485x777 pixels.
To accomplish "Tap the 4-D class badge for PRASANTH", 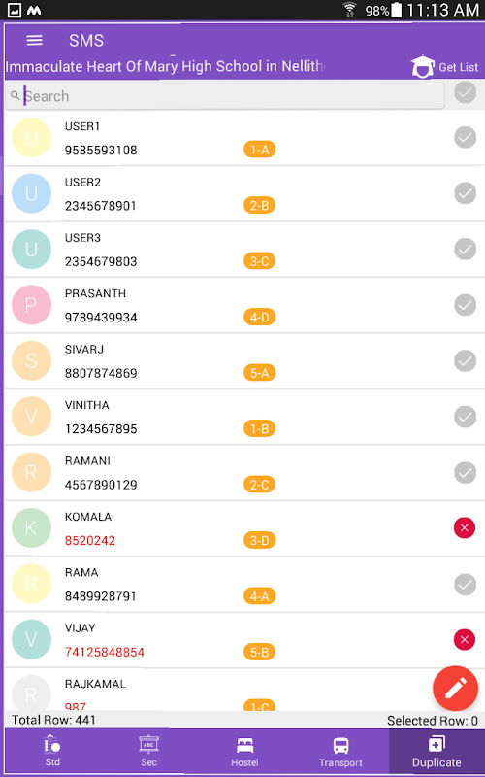I will 259,318.
